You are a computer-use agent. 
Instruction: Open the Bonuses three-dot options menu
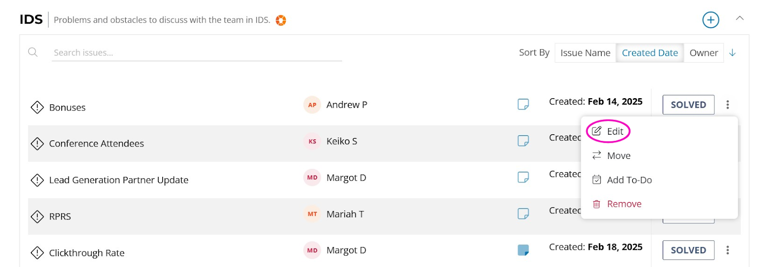[x=728, y=105]
